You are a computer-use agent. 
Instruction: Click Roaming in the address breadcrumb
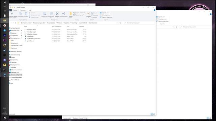click(x=74, y=23)
